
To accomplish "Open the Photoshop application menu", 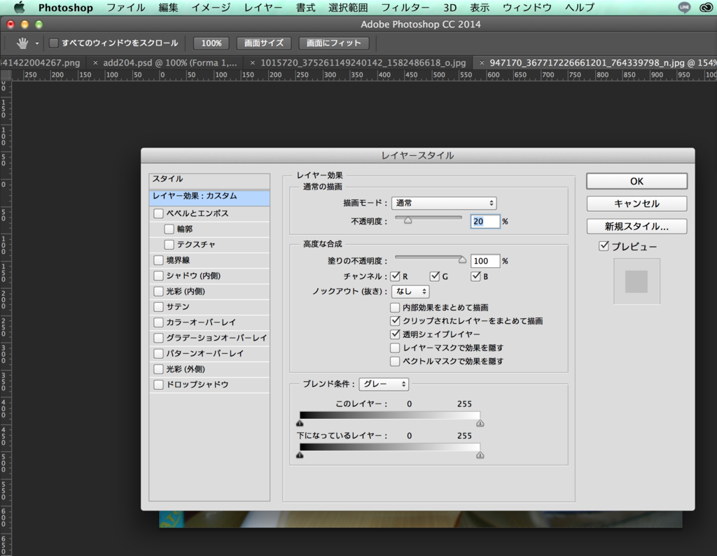I will point(65,7).
